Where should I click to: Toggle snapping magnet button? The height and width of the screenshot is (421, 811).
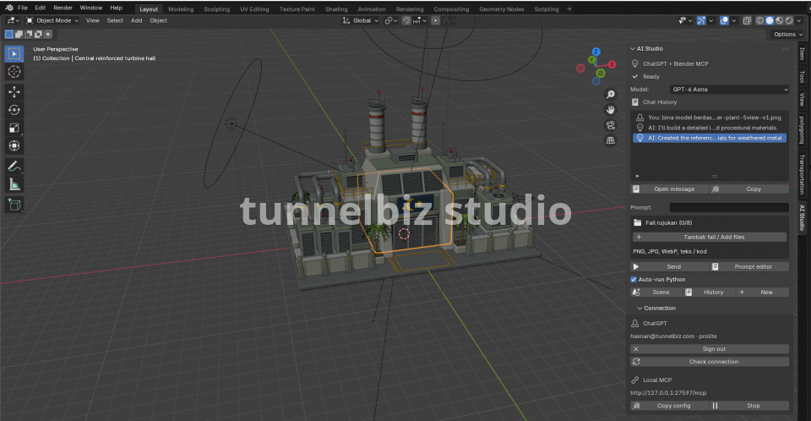pos(406,21)
